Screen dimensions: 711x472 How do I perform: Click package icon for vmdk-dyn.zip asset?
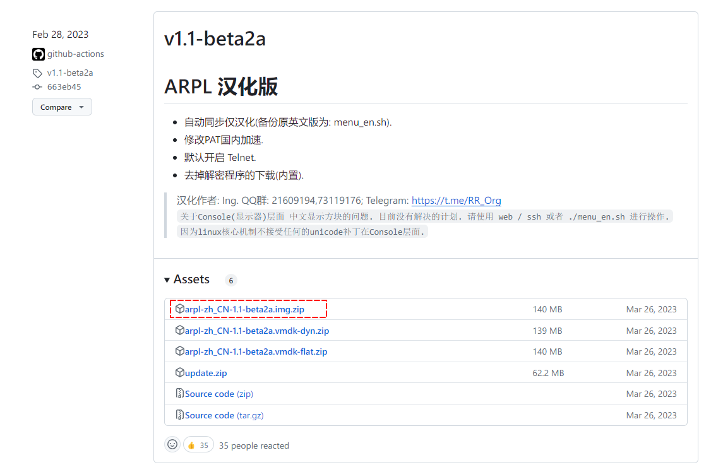(180, 331)
